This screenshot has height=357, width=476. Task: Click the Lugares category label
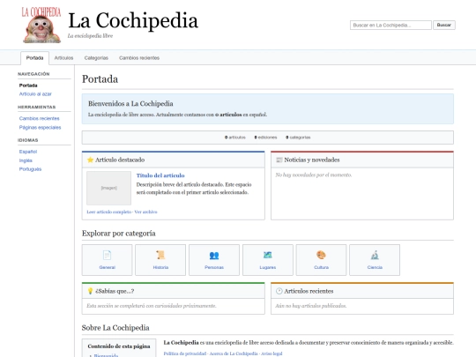(268, 267)
